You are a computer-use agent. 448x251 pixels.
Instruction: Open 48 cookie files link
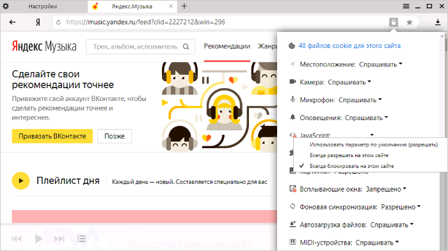(x=349, y=45)
